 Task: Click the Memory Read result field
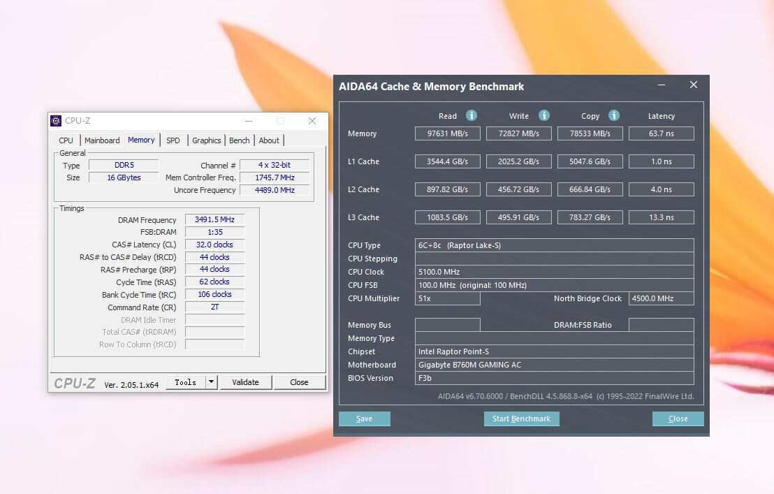pyautogui.click(x=448, y=133)
